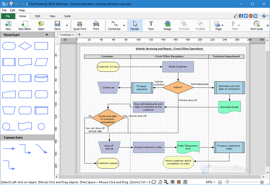The image size is (270, 185).
Task: Launch NCH Suite from the toolbar
Action: coord(256,25)
